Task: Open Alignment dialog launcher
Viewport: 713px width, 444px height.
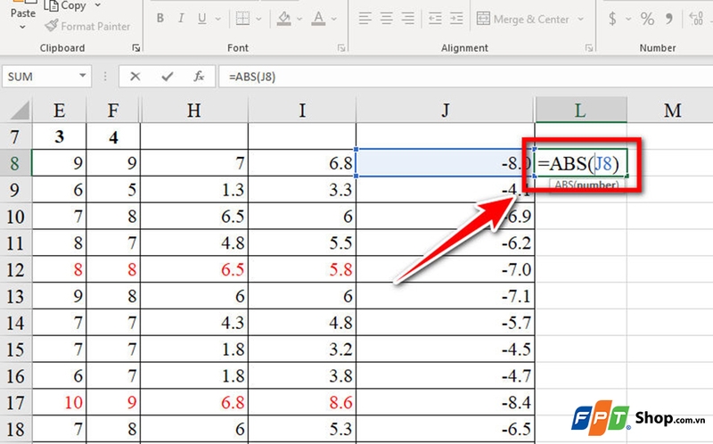Action: point(589,48)
